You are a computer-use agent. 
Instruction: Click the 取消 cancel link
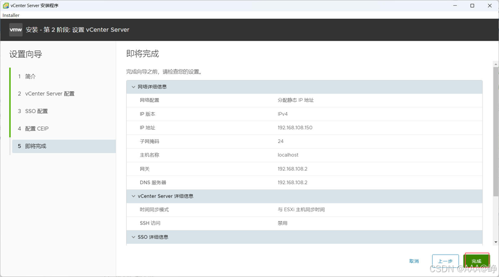coord(414,261)
